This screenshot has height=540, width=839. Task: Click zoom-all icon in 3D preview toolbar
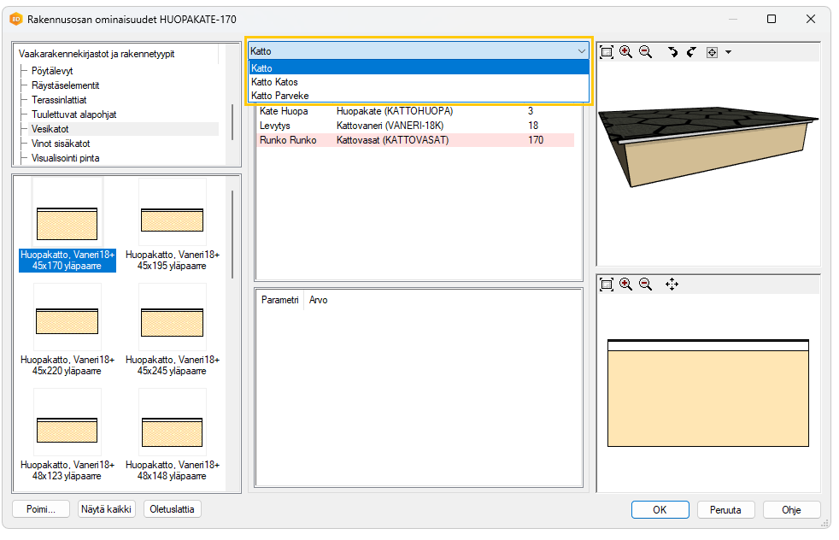(x=607, y=52)
